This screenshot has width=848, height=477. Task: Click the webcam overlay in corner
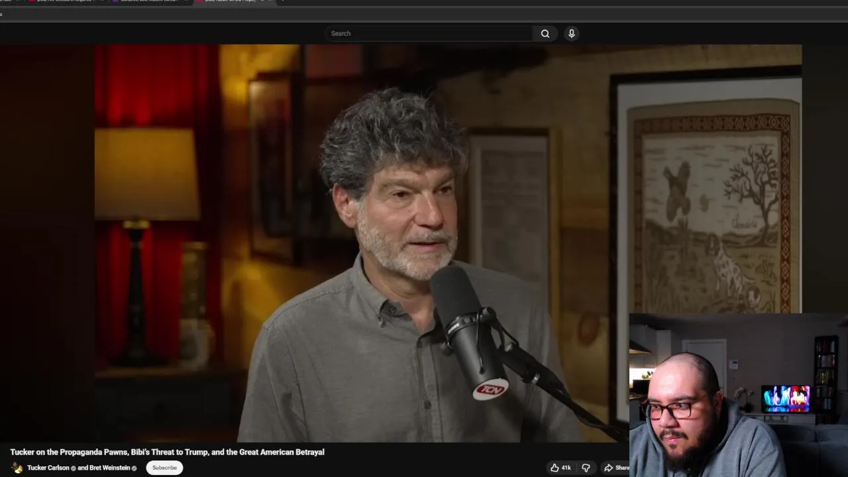(x=739, y=395)
